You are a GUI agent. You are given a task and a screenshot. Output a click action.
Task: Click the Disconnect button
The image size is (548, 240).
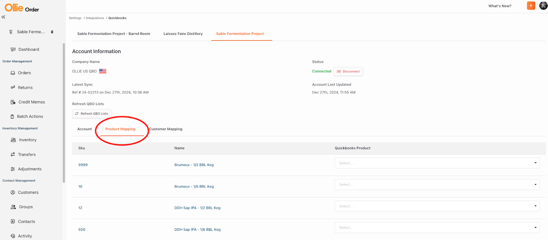pos(348,72)
